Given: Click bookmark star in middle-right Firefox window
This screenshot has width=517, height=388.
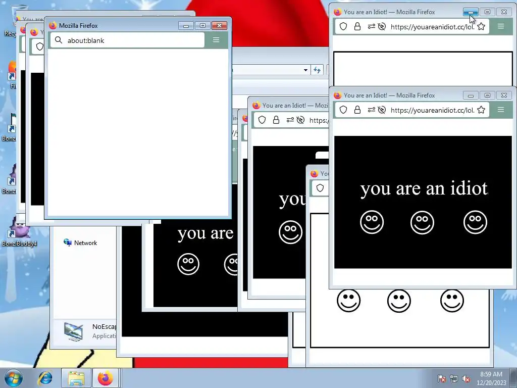Looking at the screenshot, I should click(x=481, y=110).
